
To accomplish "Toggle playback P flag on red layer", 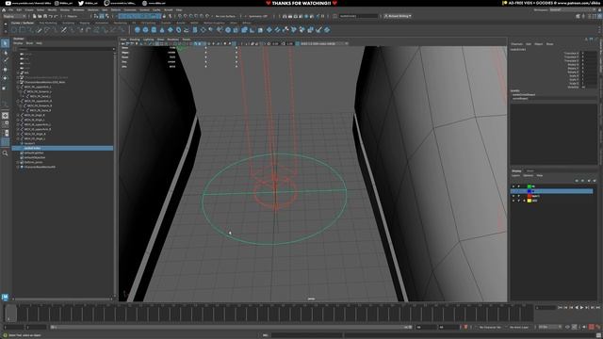I will [519, 196].
